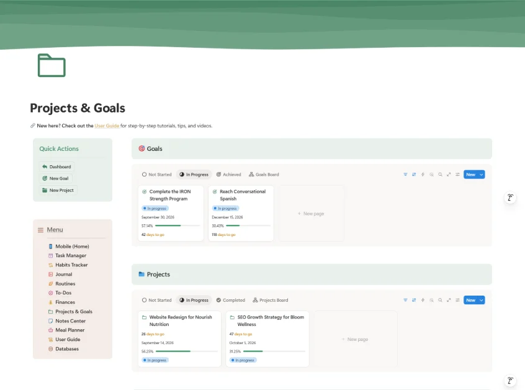Go to Habits Tracker in Menu
Image resolution: width=525 pixels, height=390 pixels.
click(68, 265)
